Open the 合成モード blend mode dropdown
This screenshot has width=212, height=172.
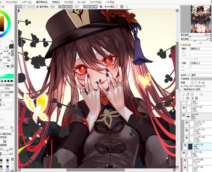click(x=199, y=75)
